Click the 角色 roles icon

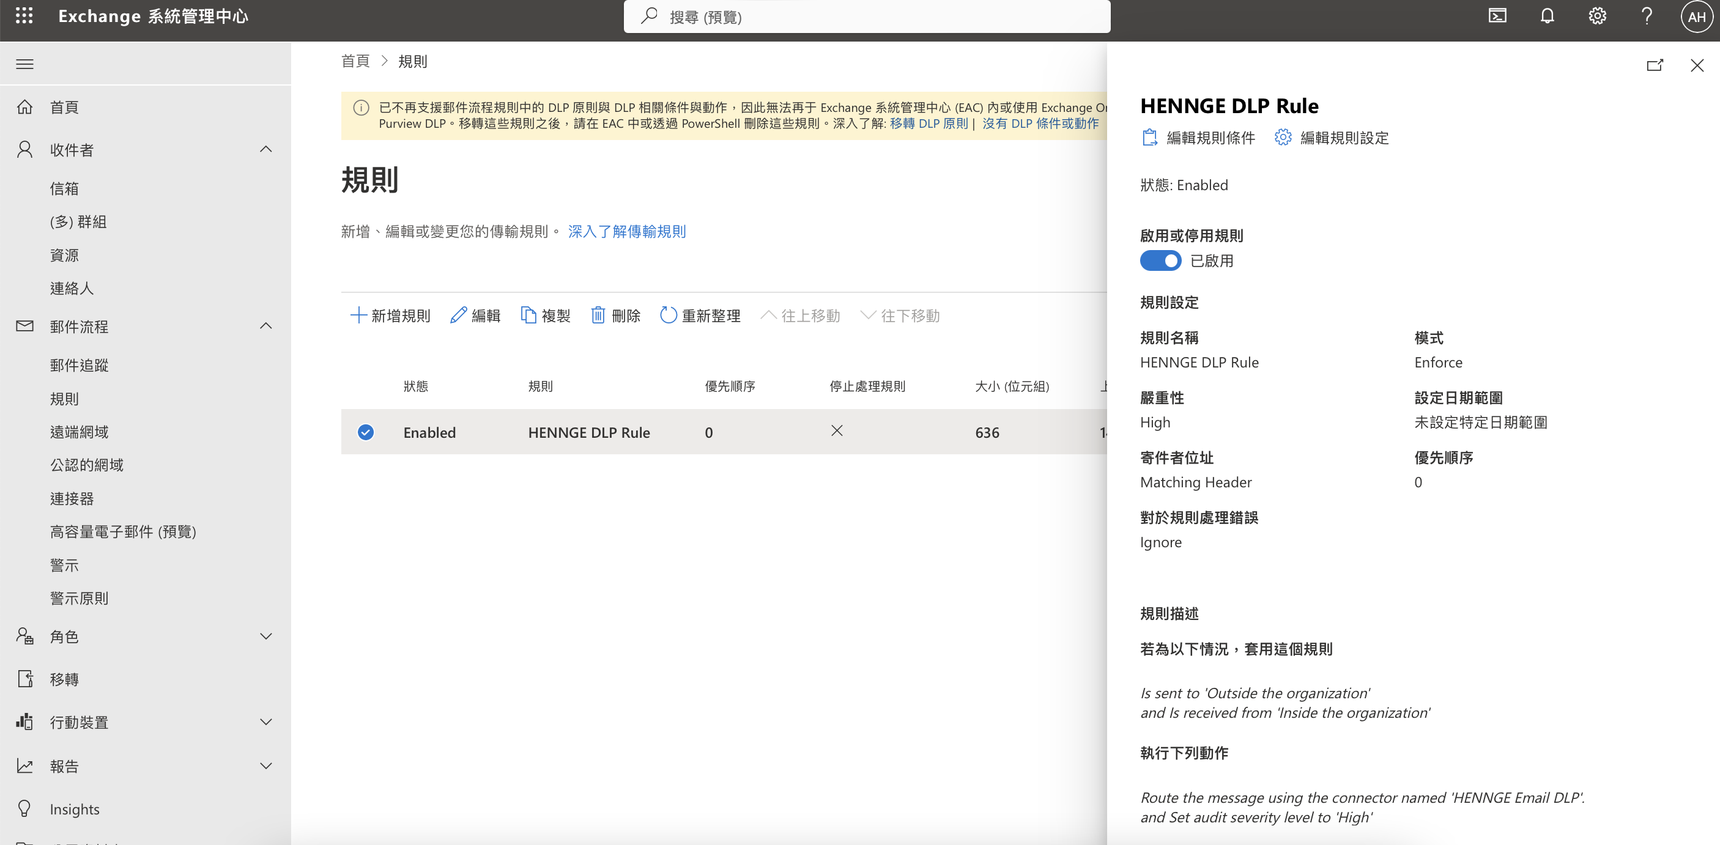[x=24, y=636]
